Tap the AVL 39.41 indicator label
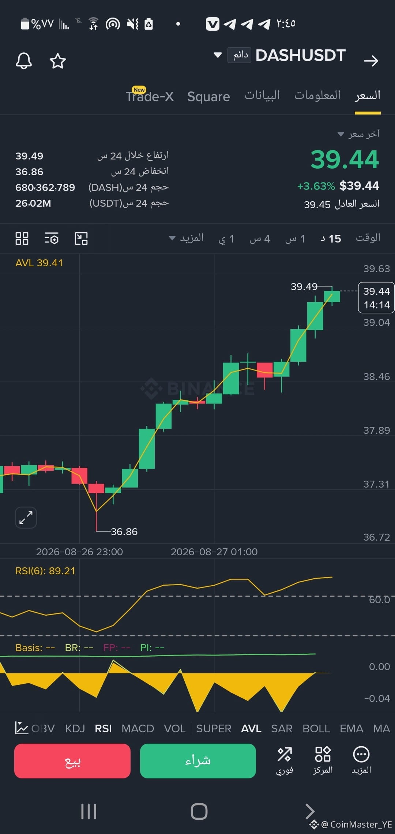Screen dimensions: 395x834 pos(39,263)
